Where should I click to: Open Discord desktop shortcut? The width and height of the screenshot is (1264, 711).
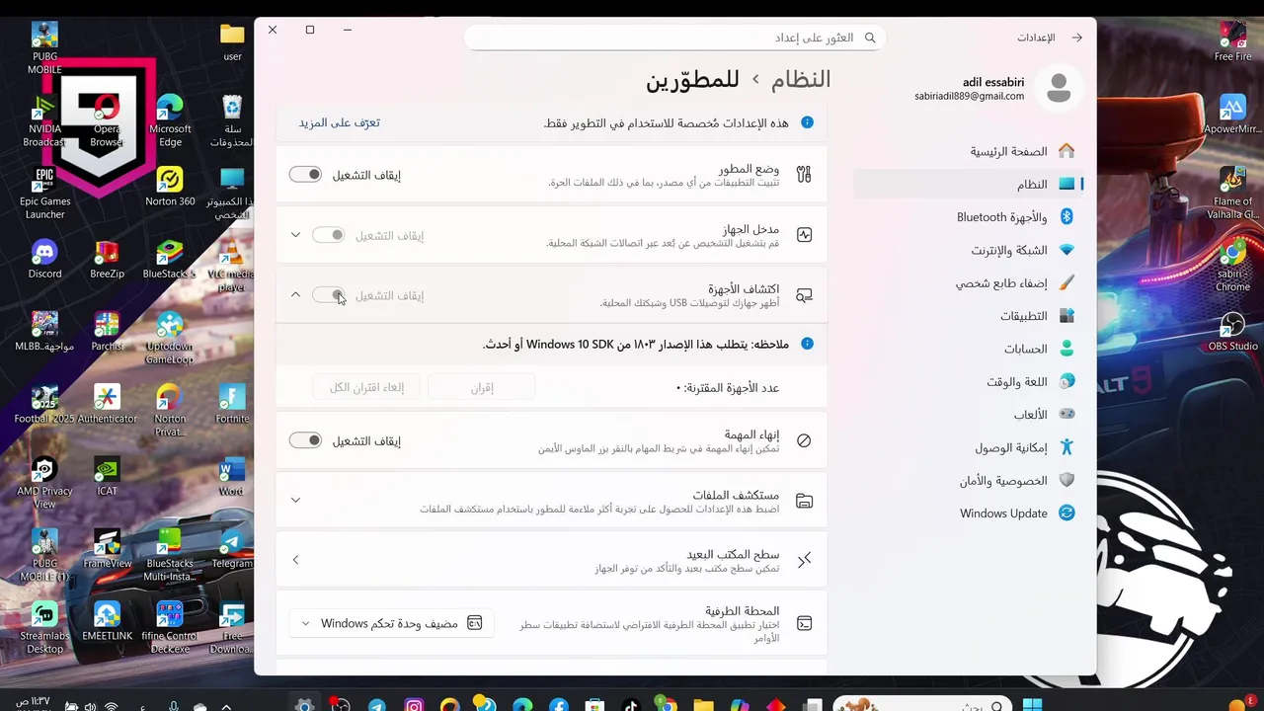click(44, 259)
